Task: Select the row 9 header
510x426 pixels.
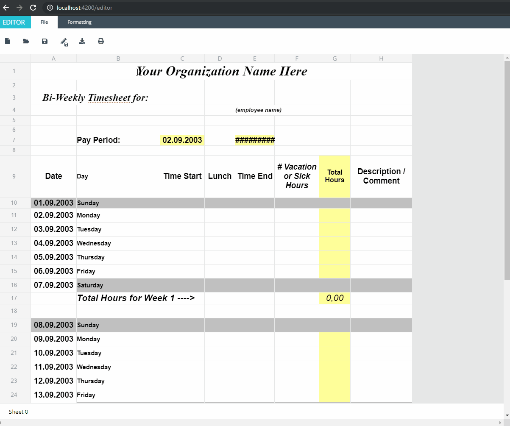Action: tap(14, 176)
